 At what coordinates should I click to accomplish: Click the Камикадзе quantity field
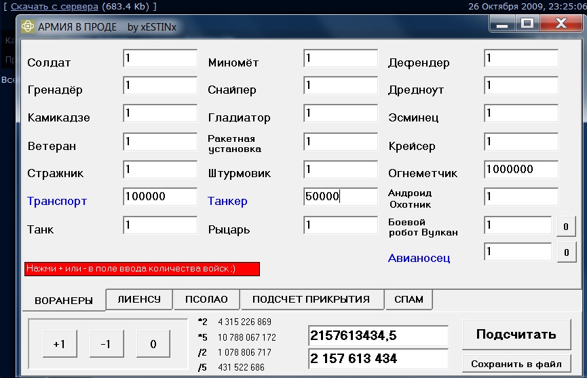point(160,113)
